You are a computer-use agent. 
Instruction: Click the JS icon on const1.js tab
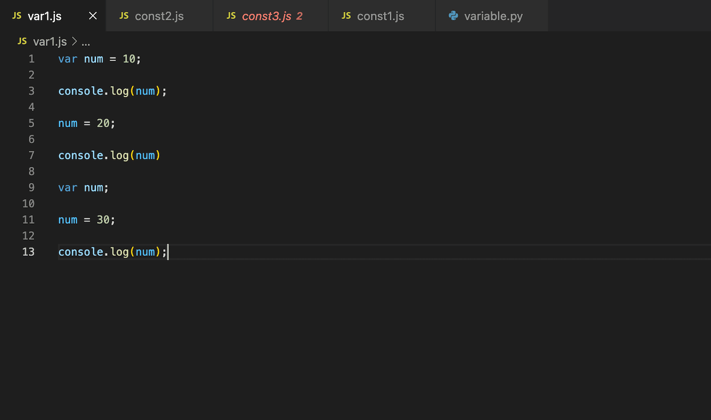(346, 16)
